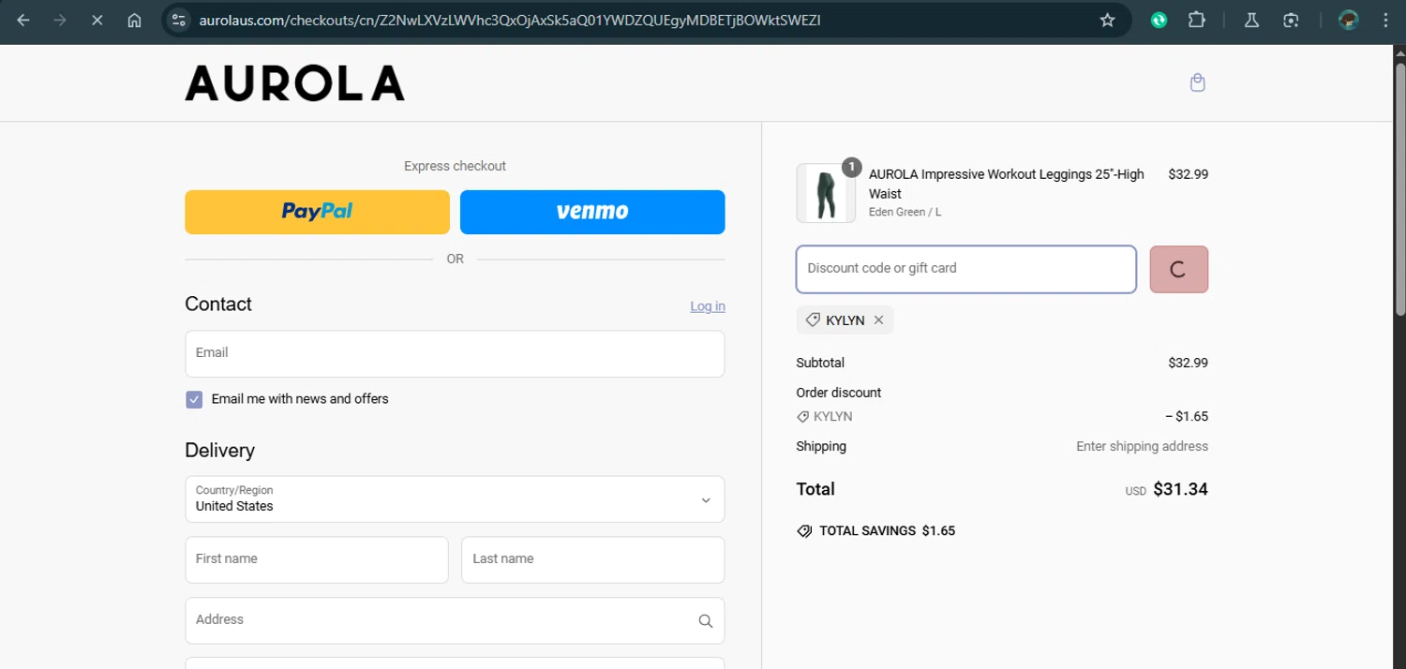The width and height of the screenshot is (1406, 669).
Task: Click the AUROLA logo
Action: pyautogui.click(x=295, y=83)
